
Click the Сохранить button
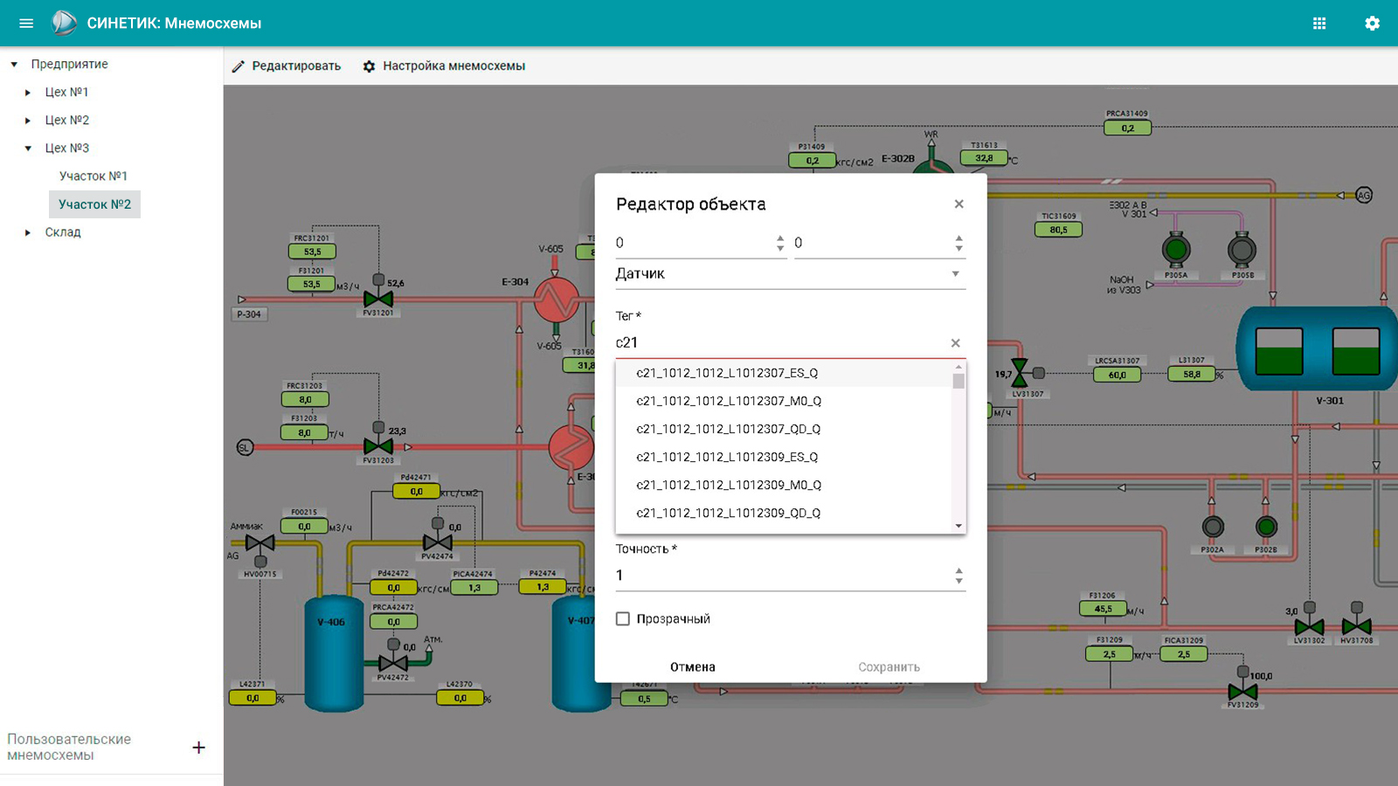pos(889,666)
